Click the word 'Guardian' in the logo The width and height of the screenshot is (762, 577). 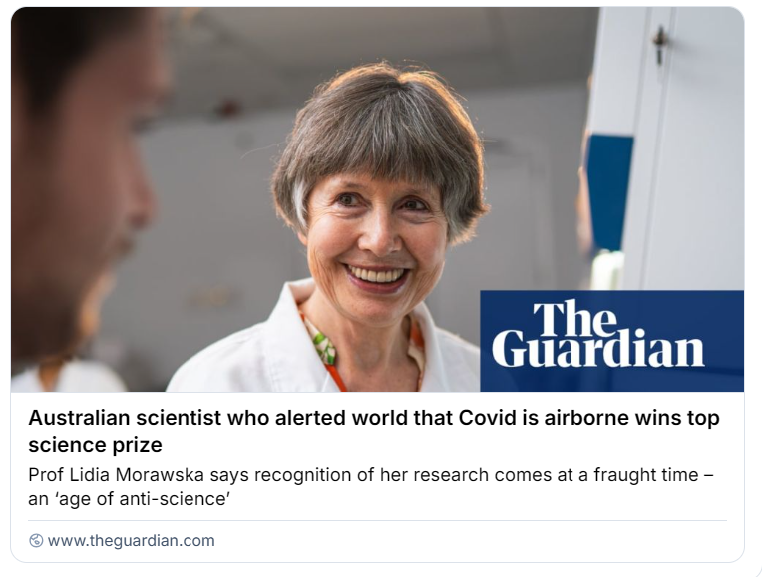598,351
